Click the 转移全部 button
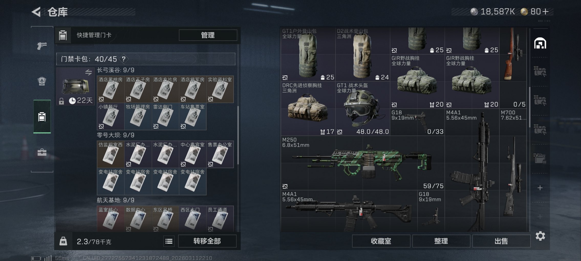This screenshot has width=581, height=261. pos(207,241)
